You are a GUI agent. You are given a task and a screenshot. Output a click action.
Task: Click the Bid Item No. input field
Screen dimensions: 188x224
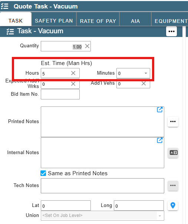click(60, 94)
